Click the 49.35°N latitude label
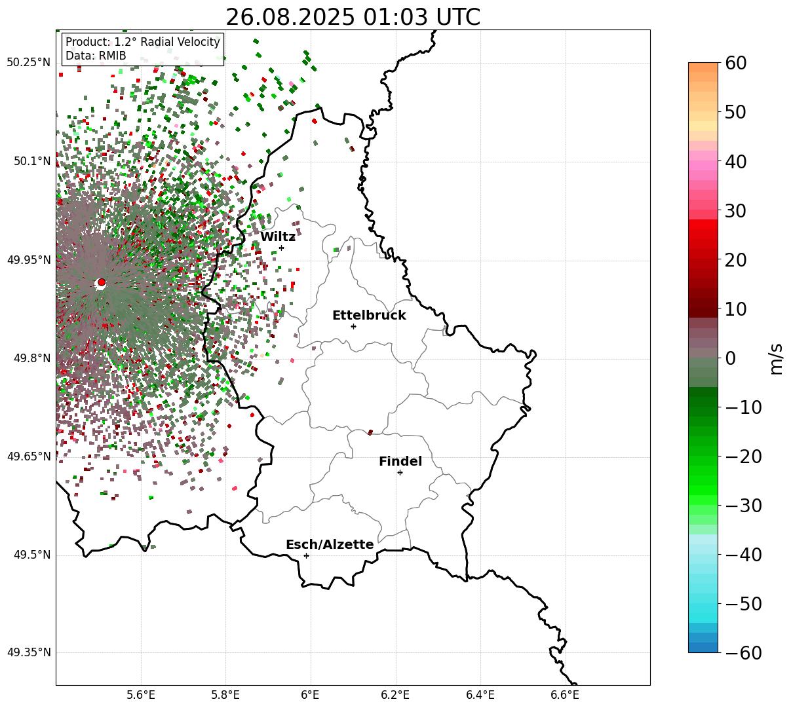Viewport: 791px width, 708px height. 29,652
